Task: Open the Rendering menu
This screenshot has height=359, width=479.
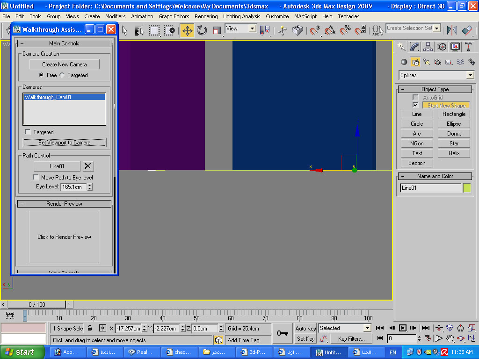Action: (x=206, y=16)
